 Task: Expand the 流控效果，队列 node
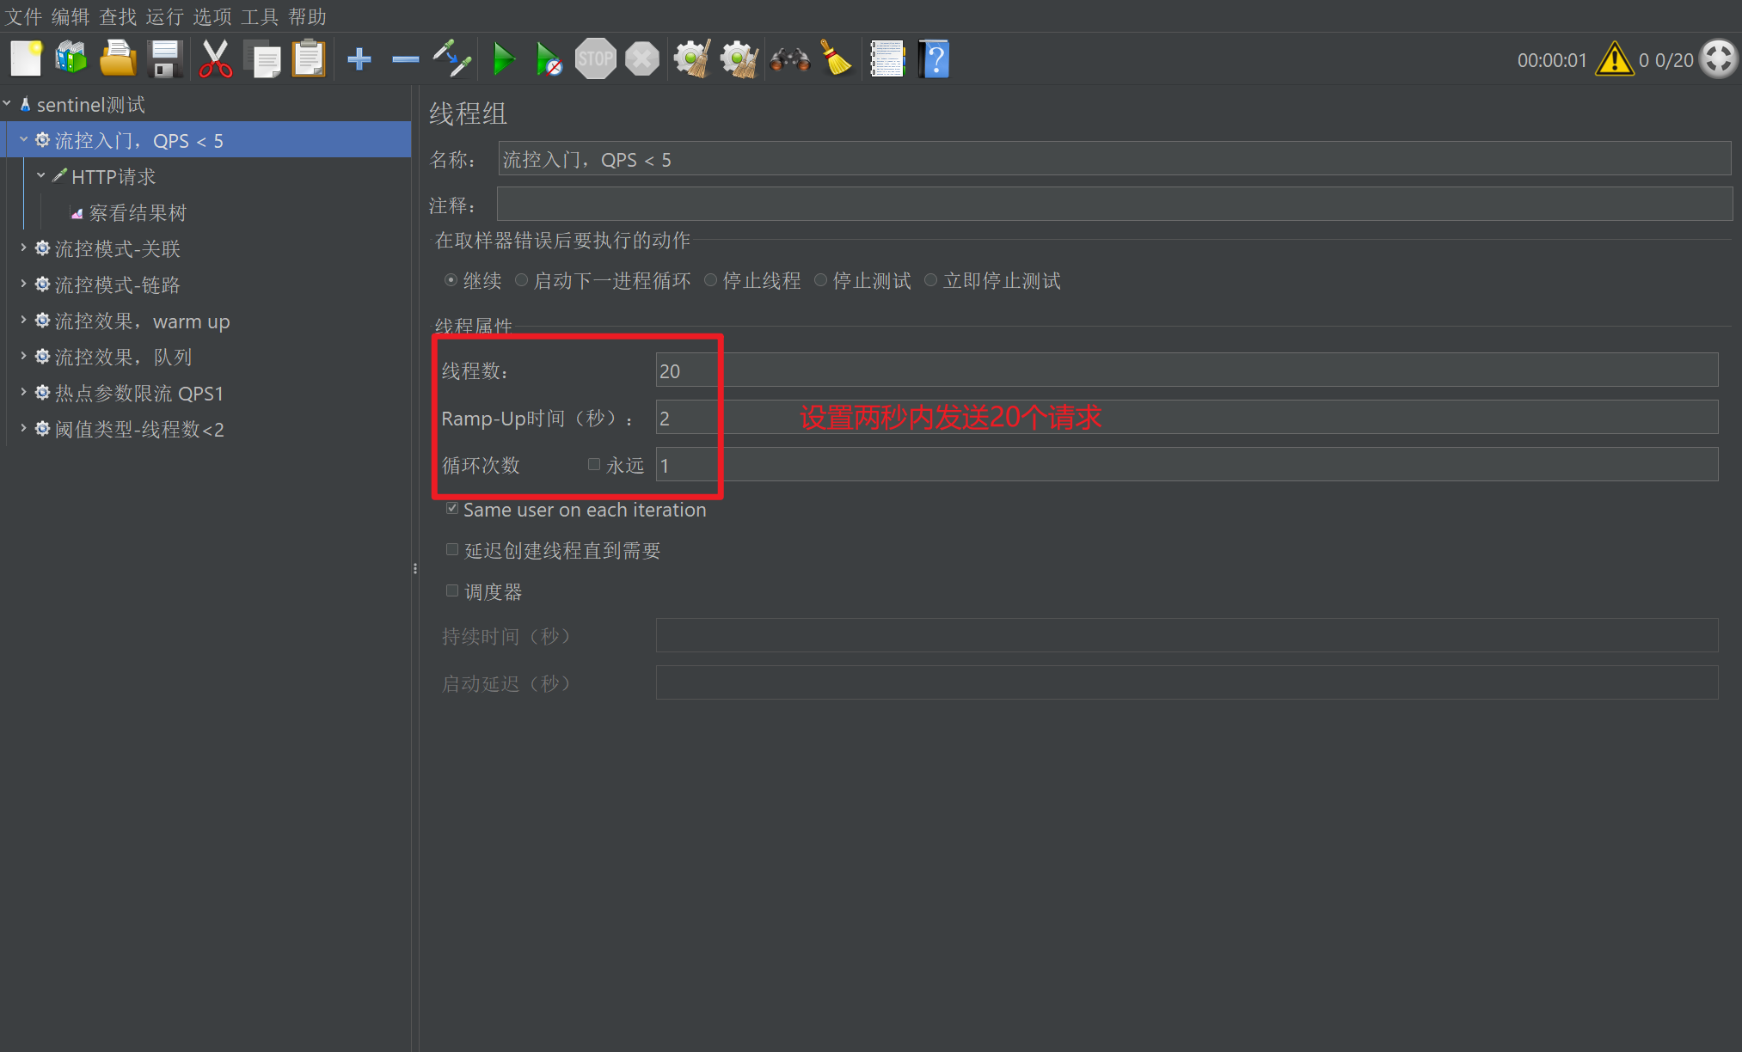pos(24,356)
